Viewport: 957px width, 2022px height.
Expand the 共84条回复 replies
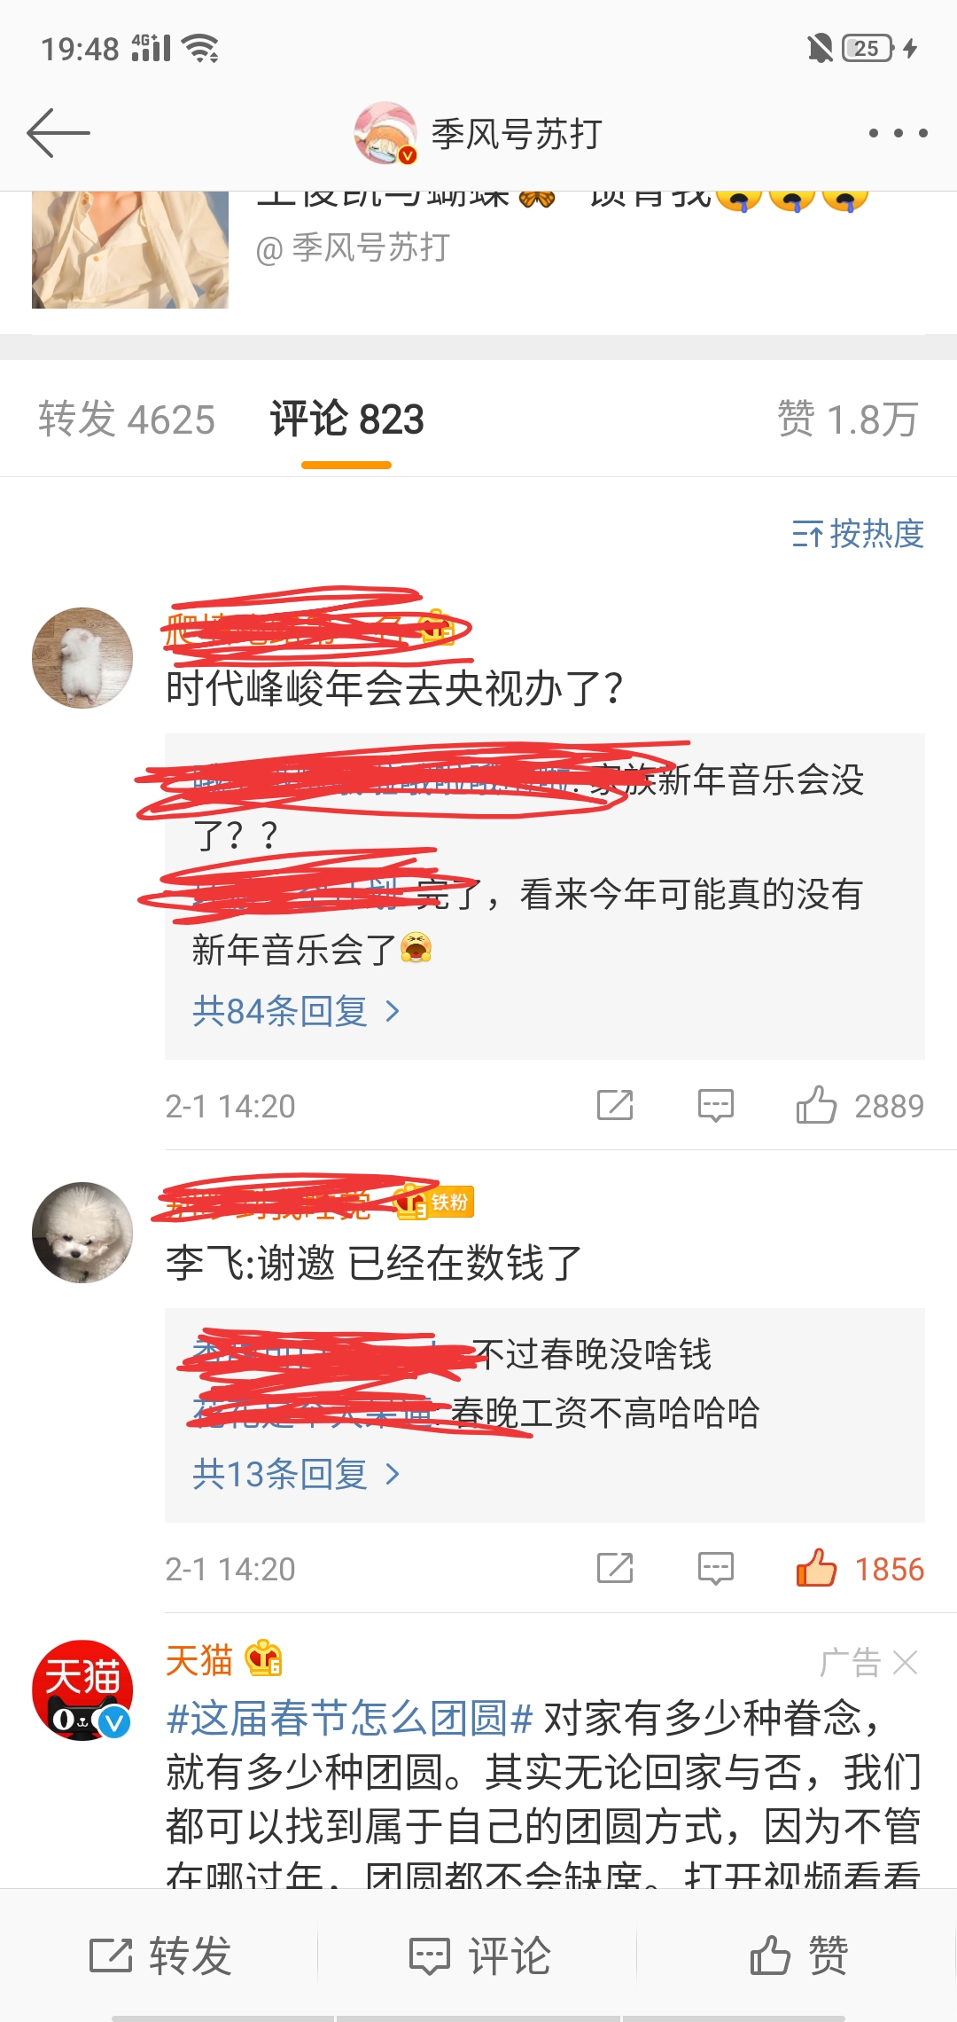(x=297, y=1011)
